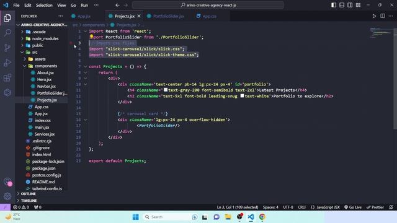Open the Selection menu
The image size is (397, 223).
point(44,5)
